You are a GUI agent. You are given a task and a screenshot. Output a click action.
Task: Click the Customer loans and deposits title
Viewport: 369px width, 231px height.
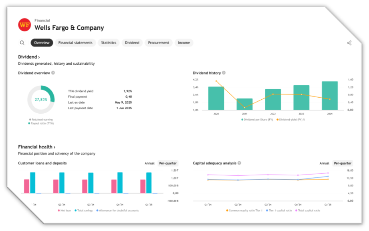[42, 163]
